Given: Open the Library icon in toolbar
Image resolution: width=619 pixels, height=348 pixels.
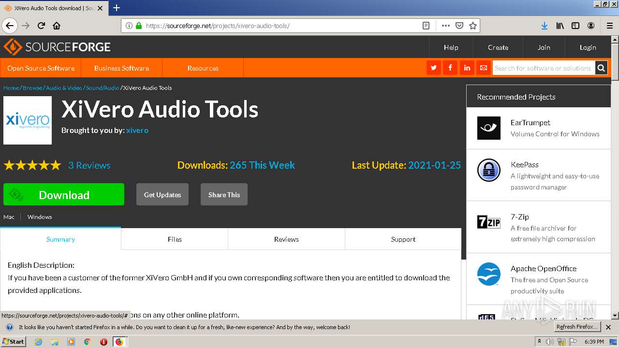Looking at the screenshot, I should pos(560,26).
